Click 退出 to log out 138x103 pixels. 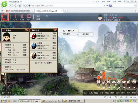point(116,20)
